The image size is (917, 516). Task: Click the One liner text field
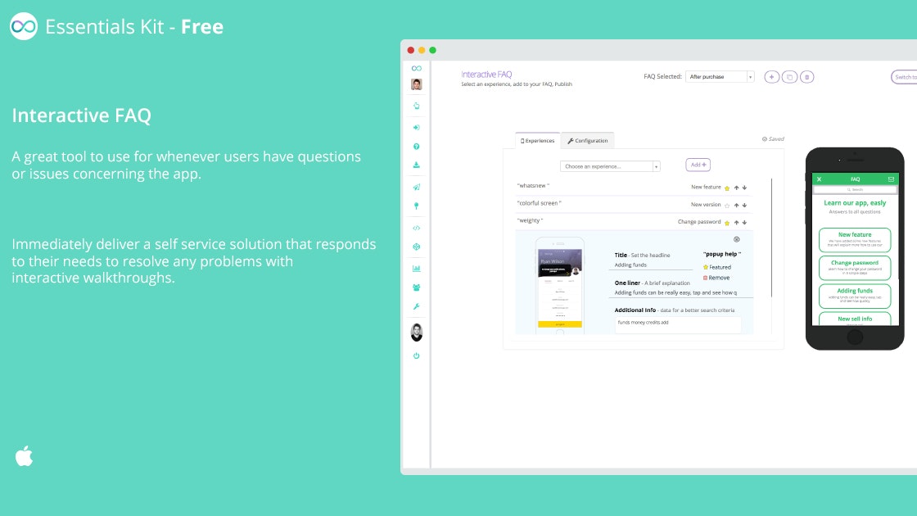tap(683, 292)
